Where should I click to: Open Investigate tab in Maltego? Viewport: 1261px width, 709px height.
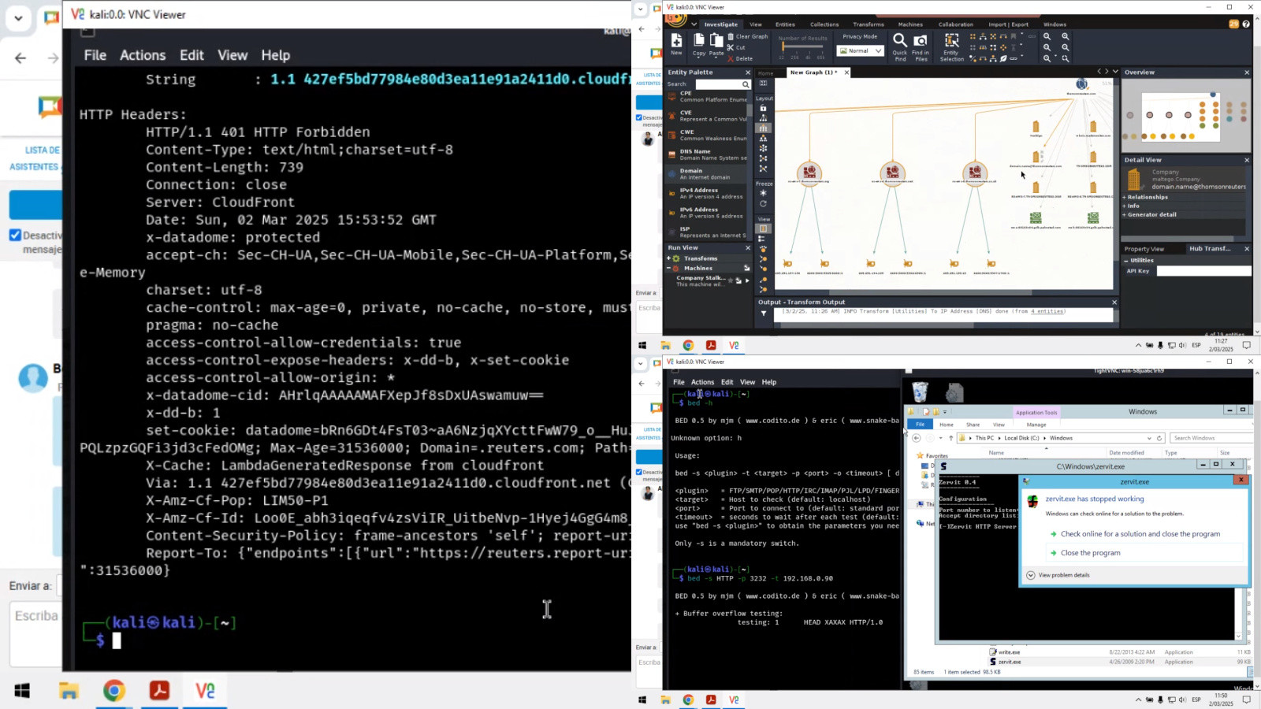[720, 24]
